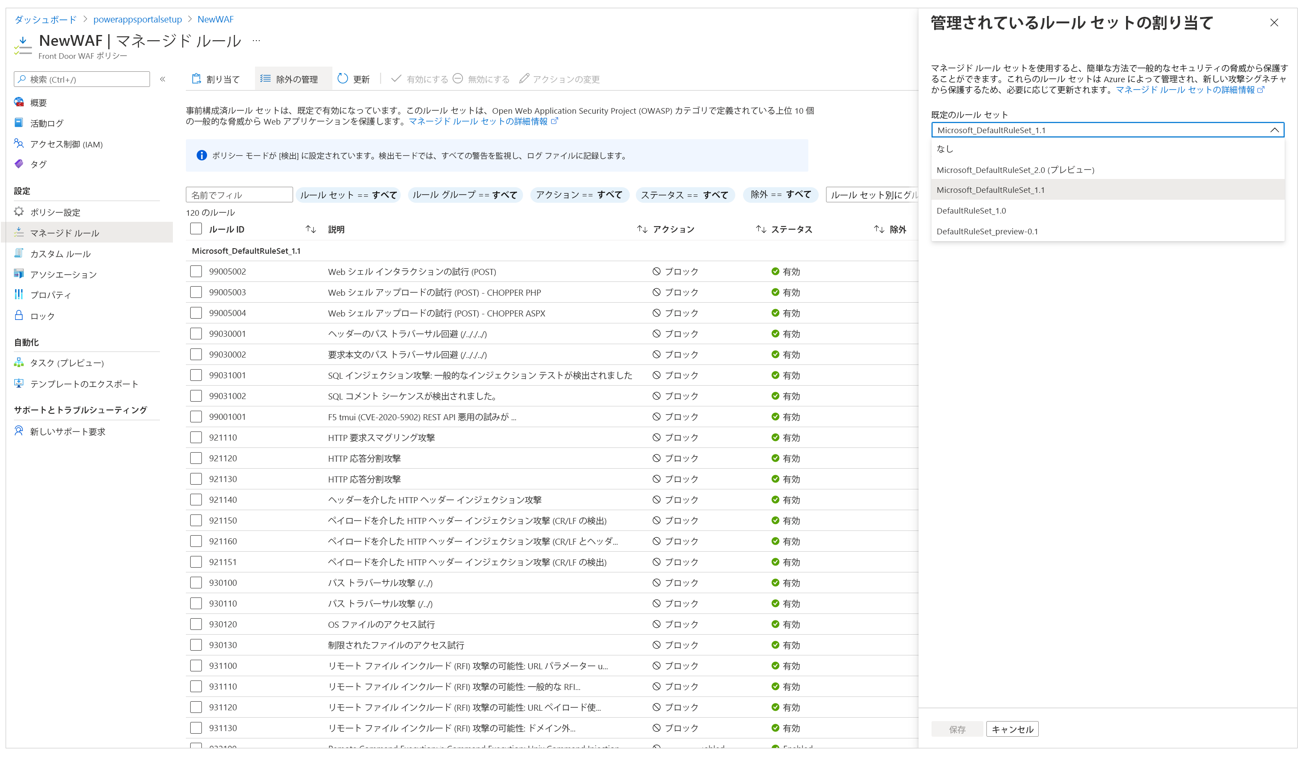The image size is (1305, 757).
Task: Select DefaultRuleSet_1.0 option
Action: (x=1107, y=211)
